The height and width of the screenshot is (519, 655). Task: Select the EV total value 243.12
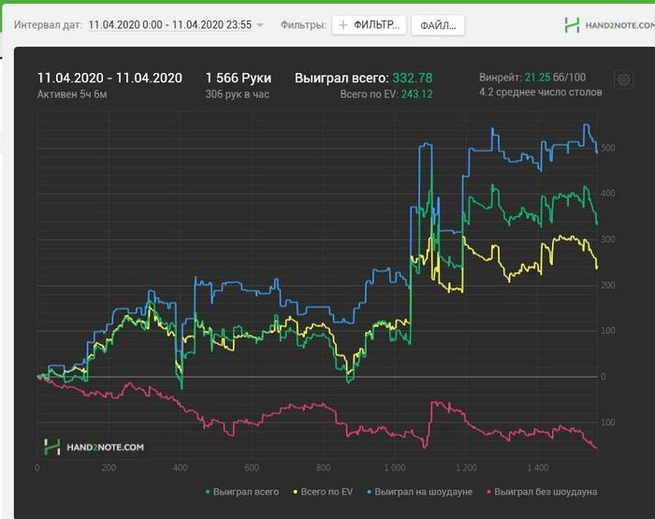417,94
